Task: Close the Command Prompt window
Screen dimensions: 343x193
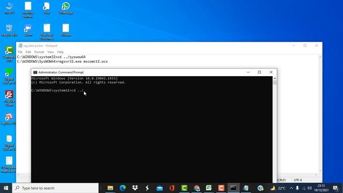Action: [271, 72]
